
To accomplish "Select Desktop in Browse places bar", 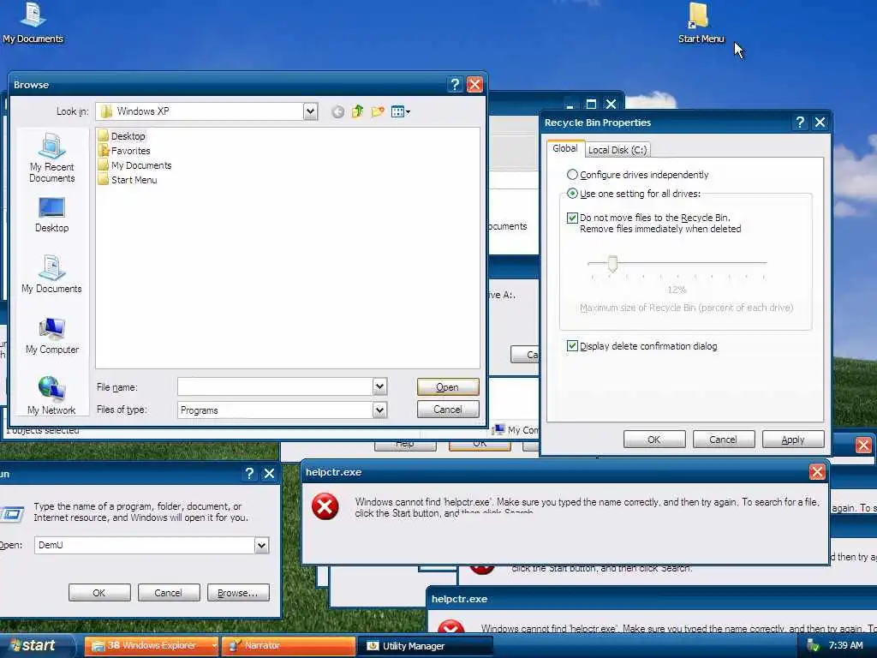I will click(x=51, y=215).
